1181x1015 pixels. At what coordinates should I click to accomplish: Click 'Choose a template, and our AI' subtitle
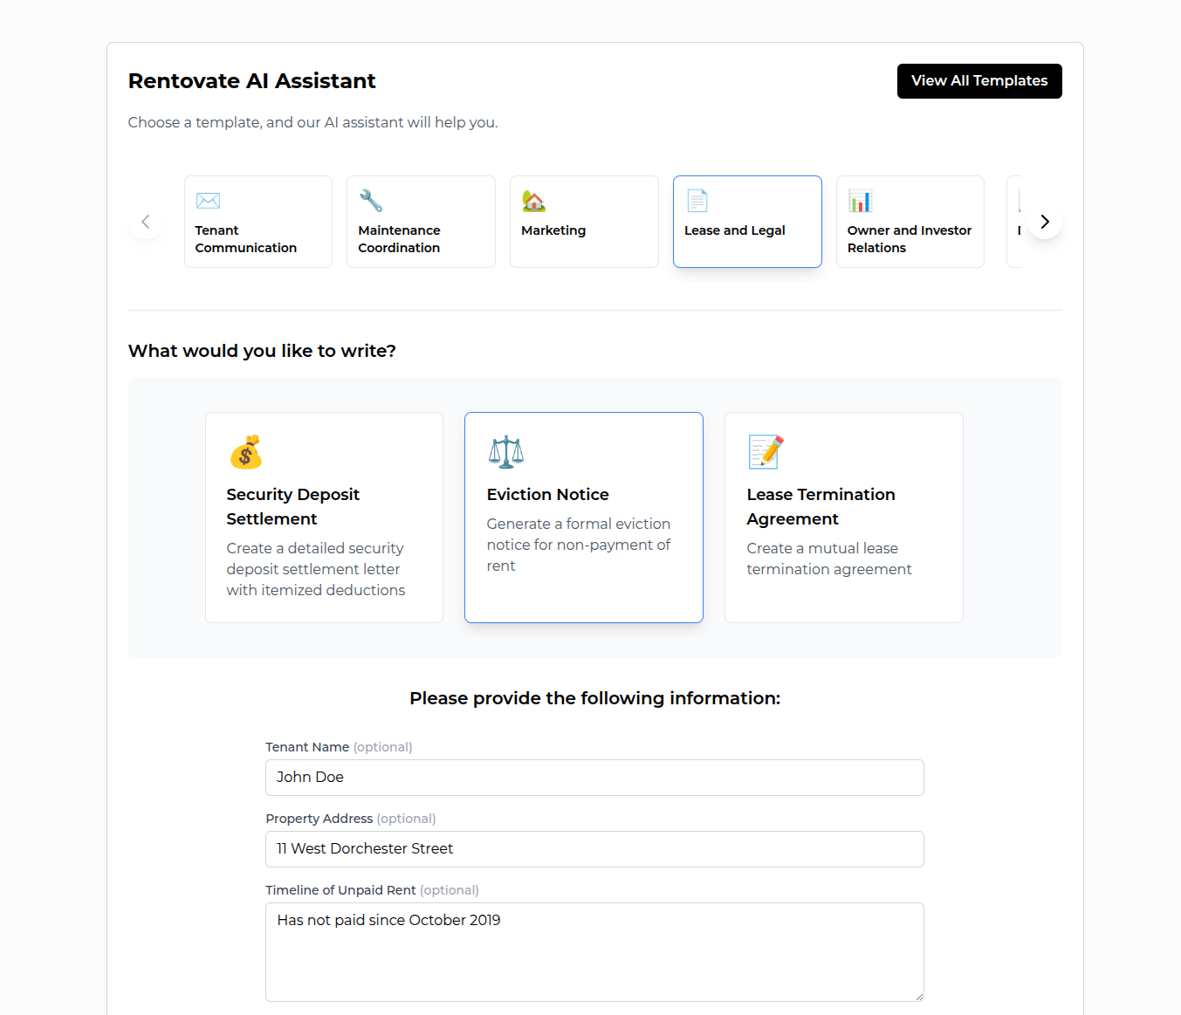coord(312,122)
